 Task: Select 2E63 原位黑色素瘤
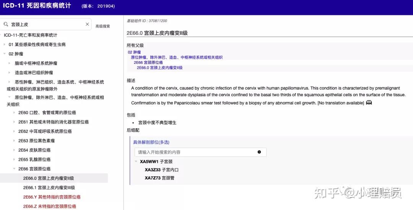tap(37, 141)
